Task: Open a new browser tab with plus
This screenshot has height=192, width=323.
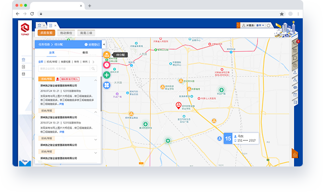Action: tap(90, 6)
